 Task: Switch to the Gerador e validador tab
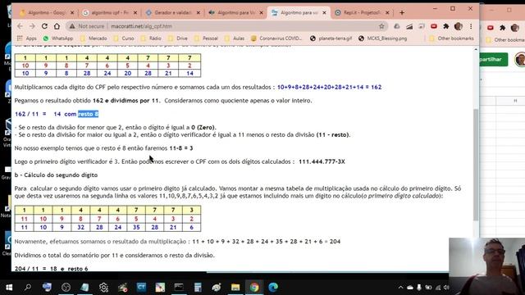click(172, 13)
